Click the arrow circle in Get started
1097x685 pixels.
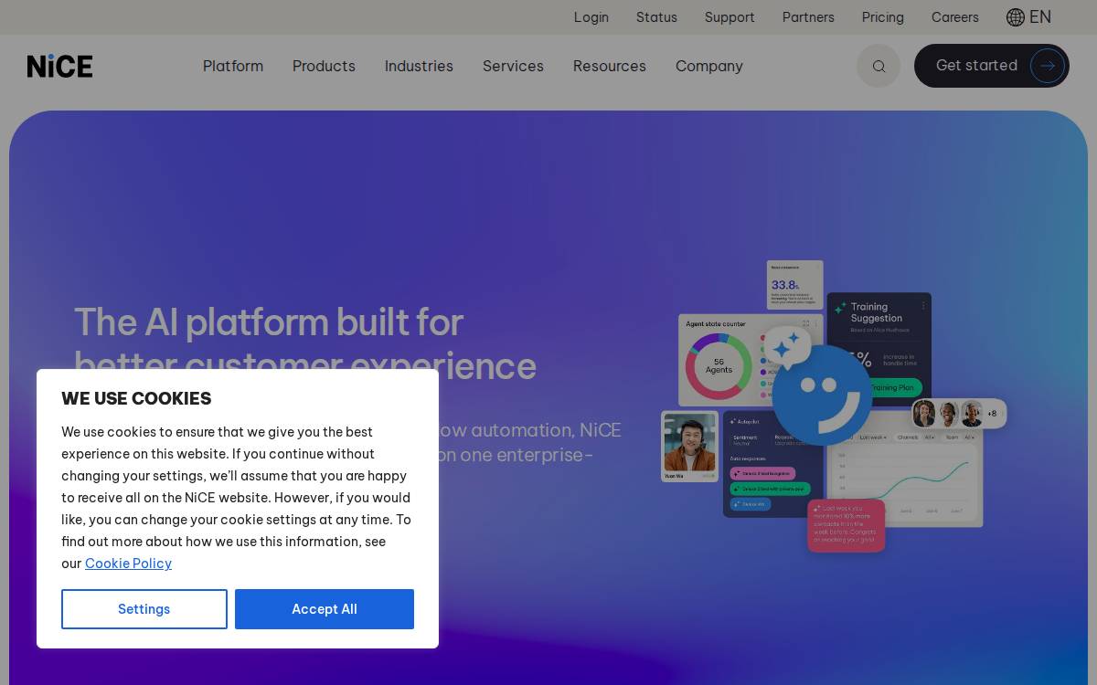tap(1048, 66)
